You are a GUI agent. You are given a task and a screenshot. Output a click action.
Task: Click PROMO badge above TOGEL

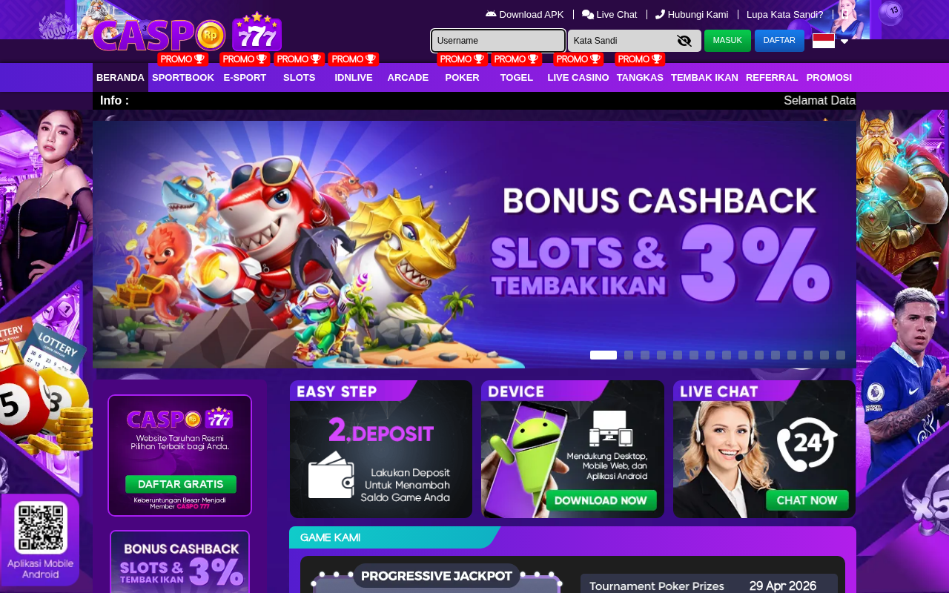516,59
